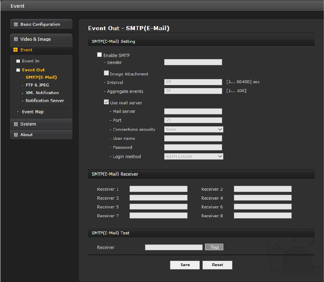
Task: Go to Notification Server settings
Action: (44, 101)
